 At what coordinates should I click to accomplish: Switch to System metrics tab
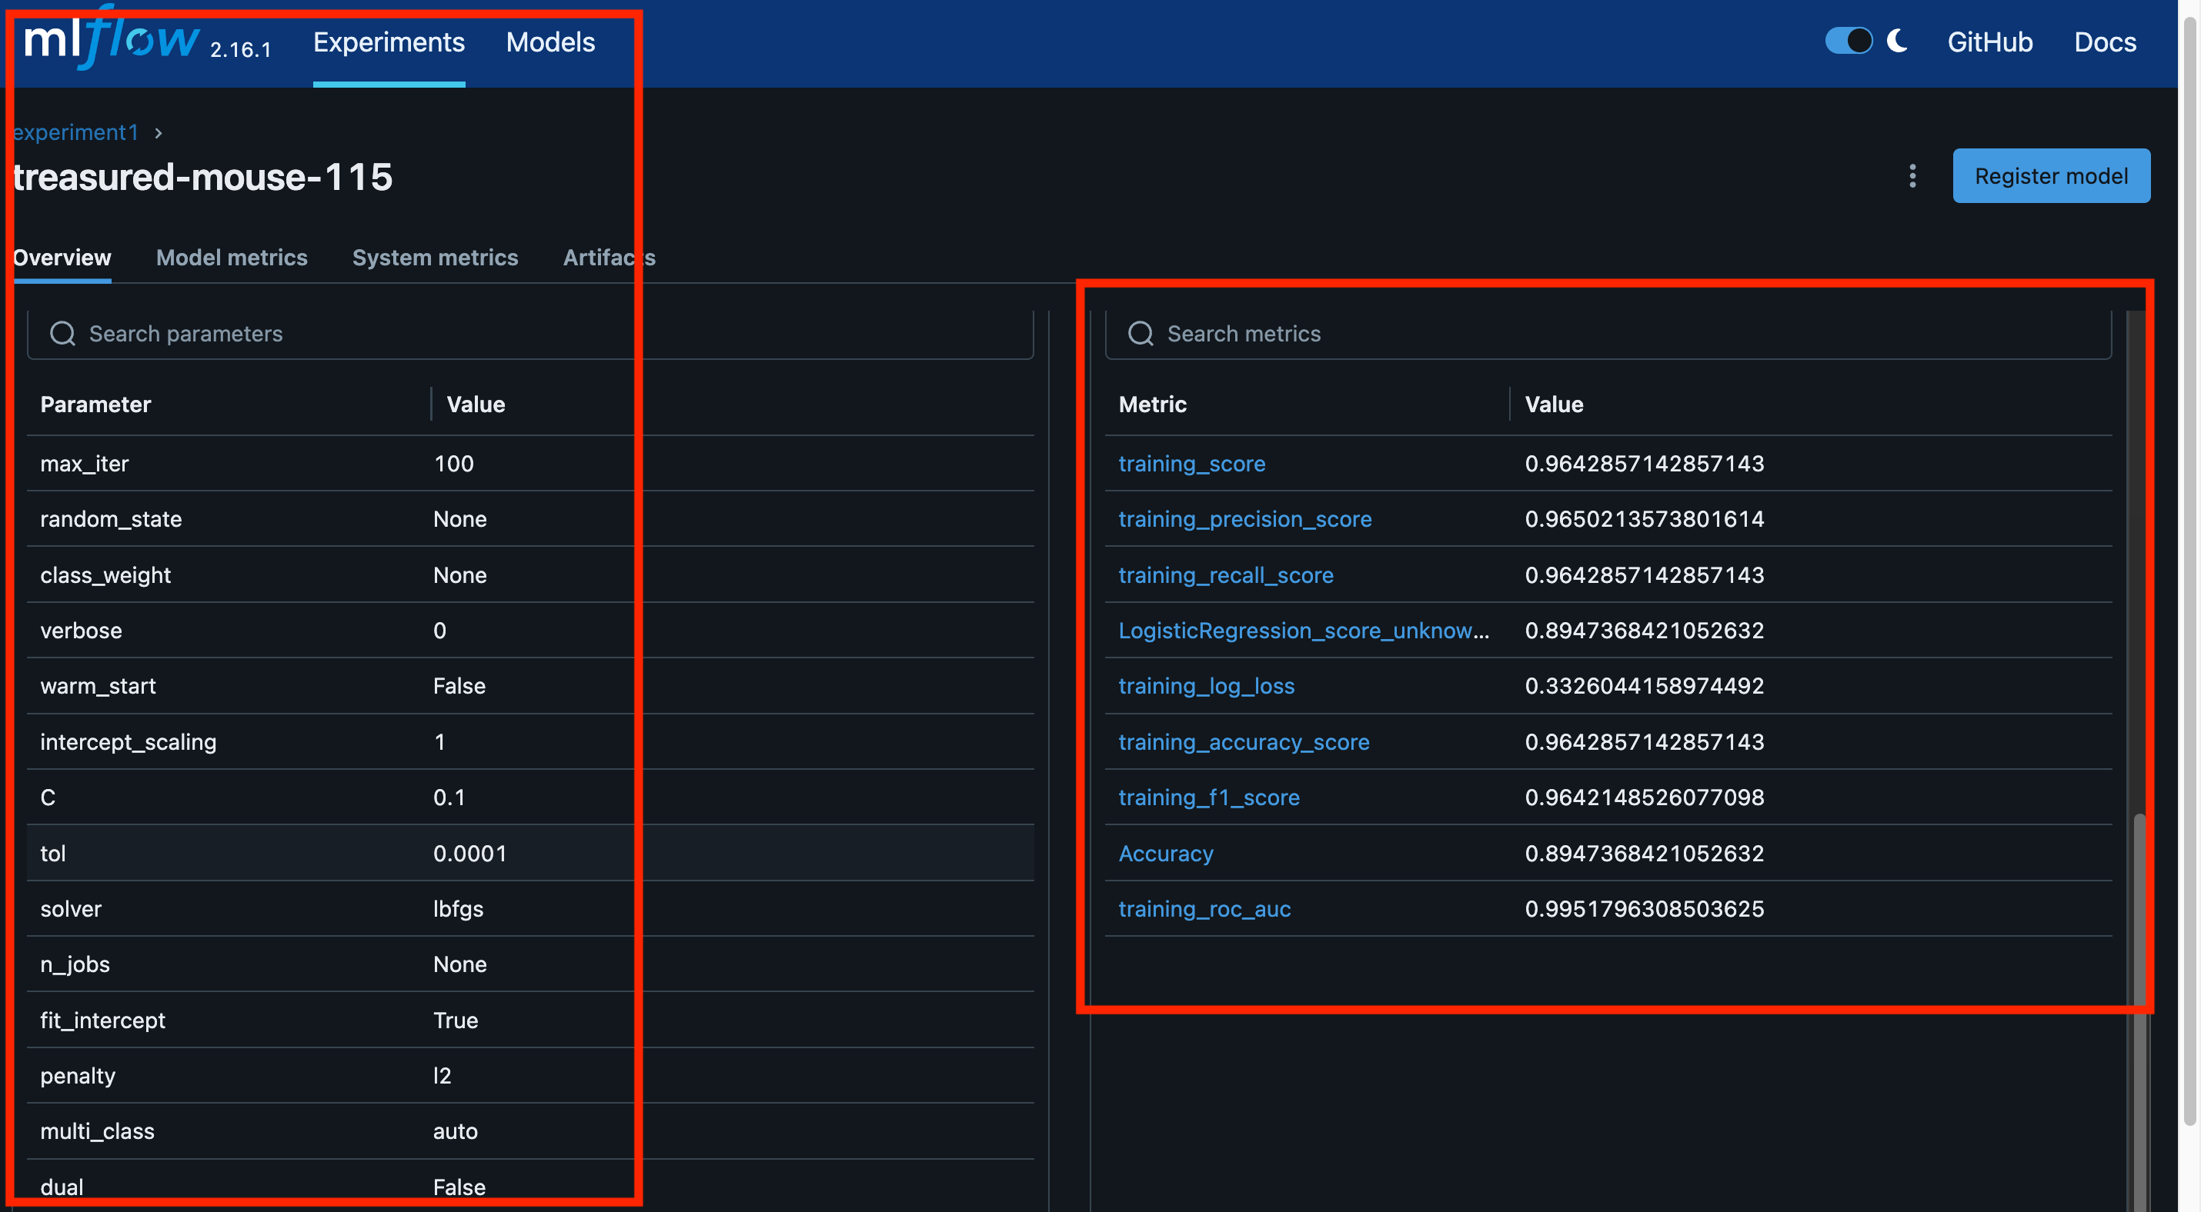coord(435,258)
